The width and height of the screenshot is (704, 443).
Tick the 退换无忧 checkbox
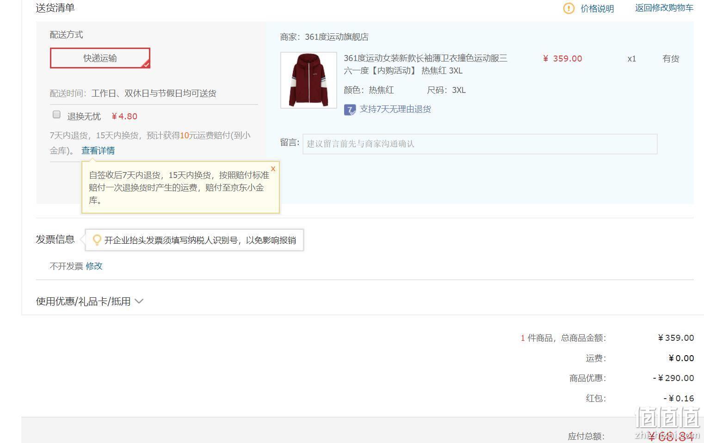(x=56, y=114)
